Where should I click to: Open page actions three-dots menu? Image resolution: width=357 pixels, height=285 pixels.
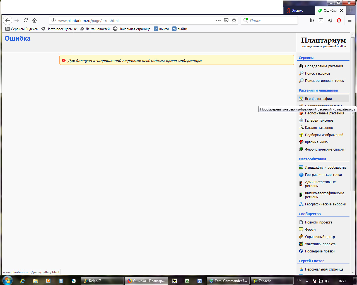coord(218,20)
